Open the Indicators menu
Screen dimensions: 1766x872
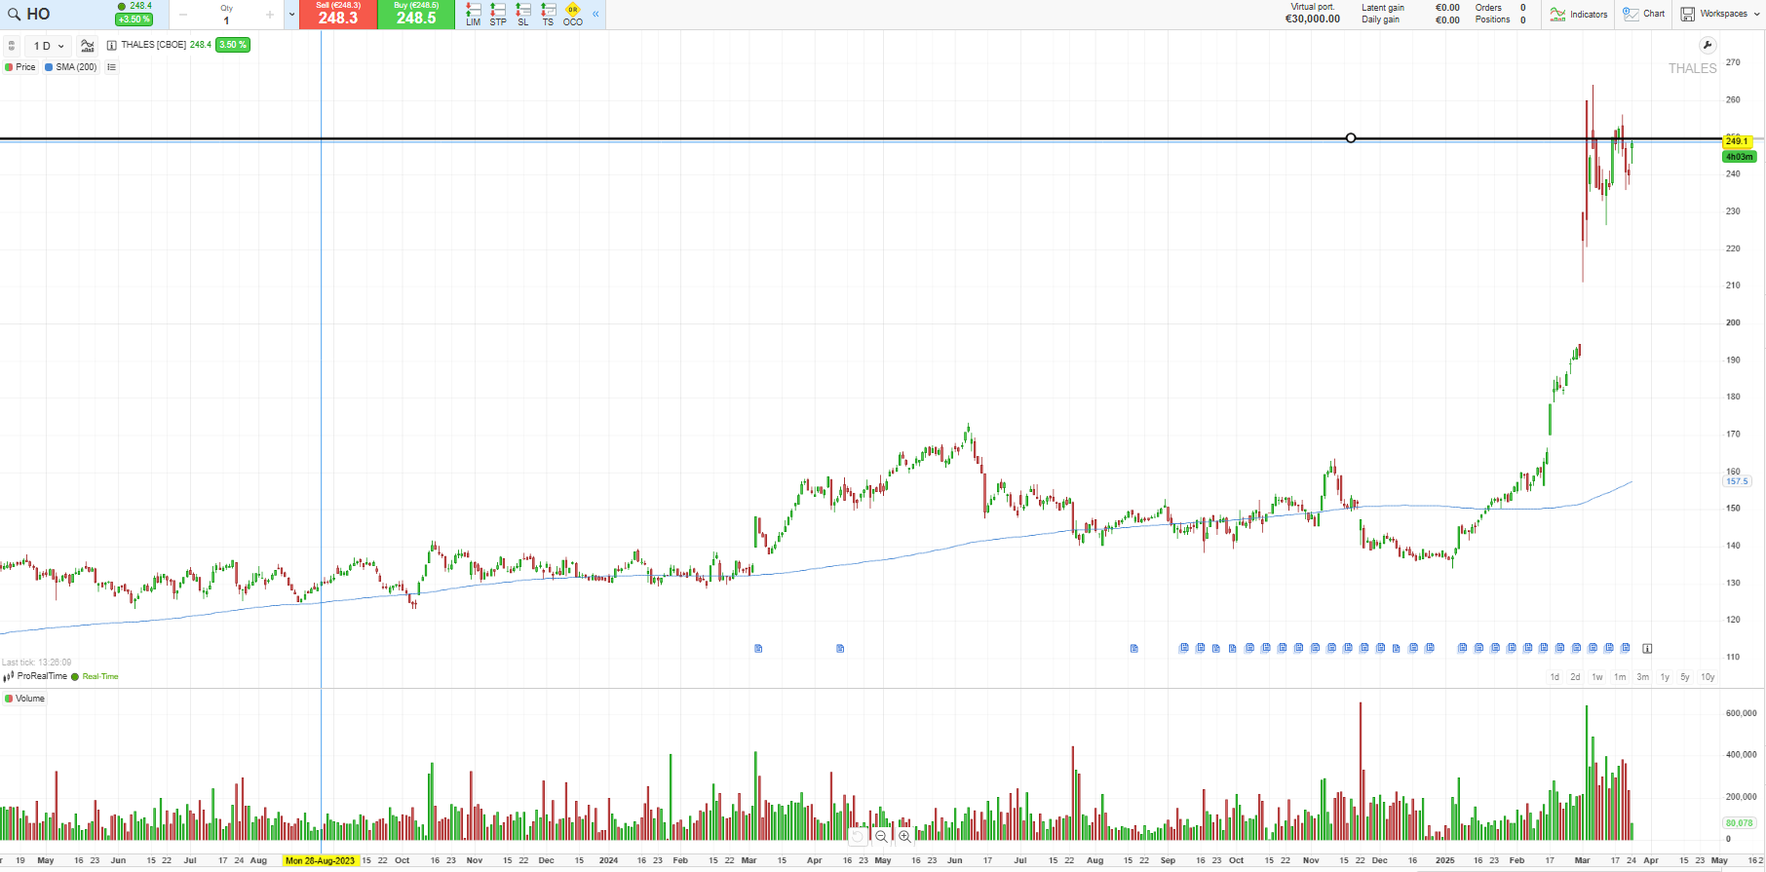[x=1579, y=14]
